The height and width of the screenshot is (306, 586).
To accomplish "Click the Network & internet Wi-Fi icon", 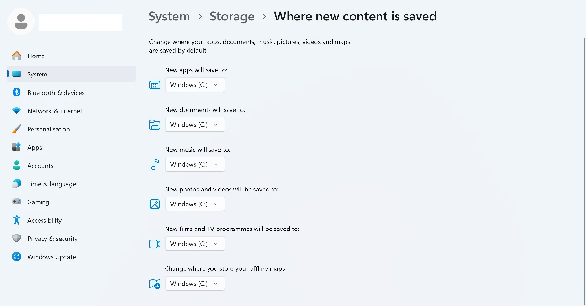I will (17, 111).
